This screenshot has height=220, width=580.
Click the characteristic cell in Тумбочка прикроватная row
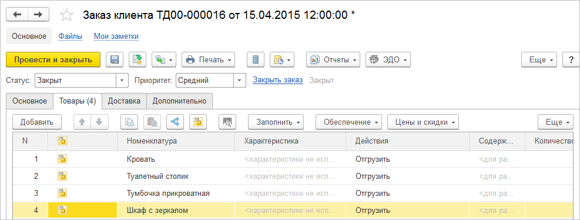pos(290,194)
